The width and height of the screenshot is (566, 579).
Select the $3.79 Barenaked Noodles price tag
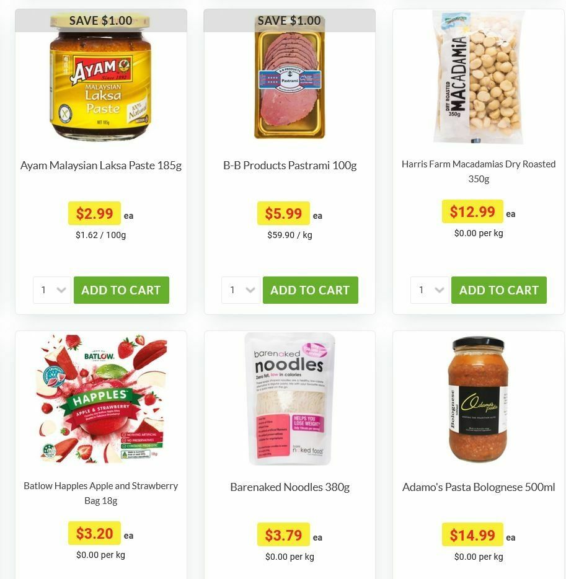pyautogui.click(x=283, y=535)
